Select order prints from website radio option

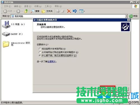40,52
